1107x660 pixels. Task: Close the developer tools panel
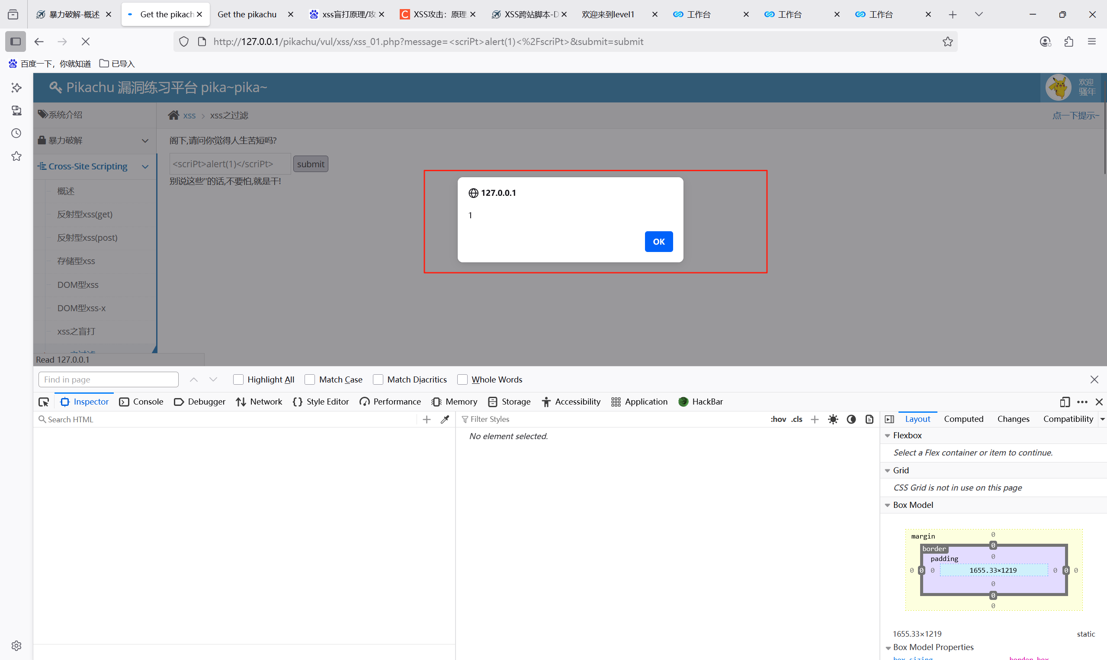pos(1099,402)
